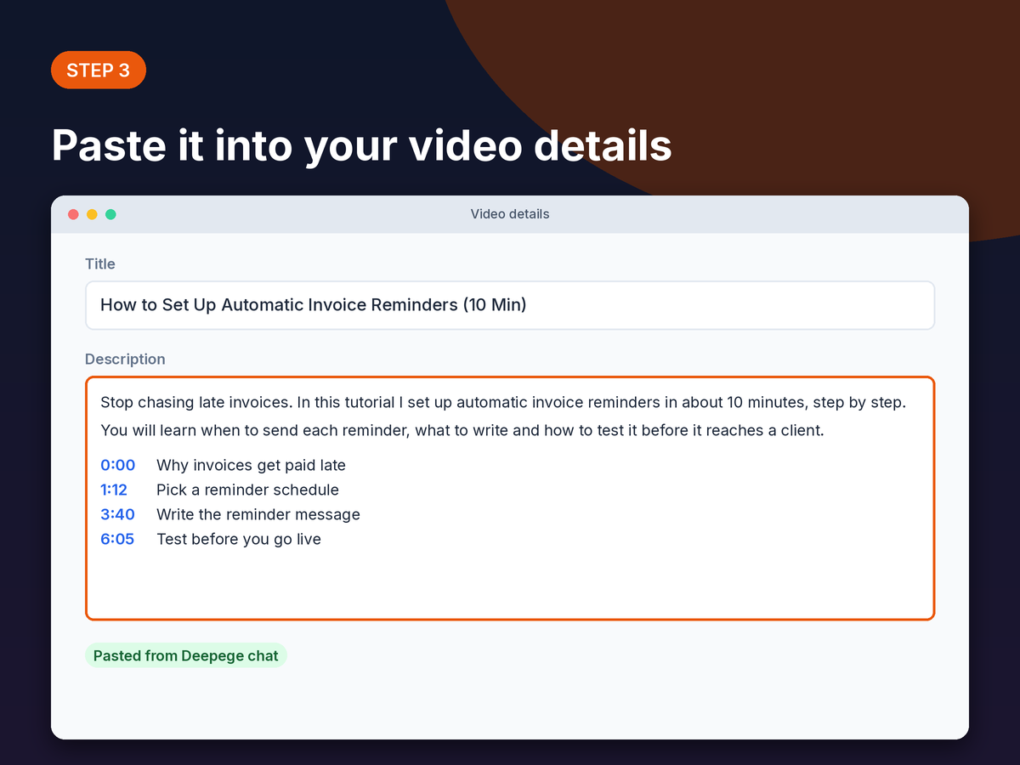
Task: Click the 'You will learn when to send' line
Action: [462, 430]
